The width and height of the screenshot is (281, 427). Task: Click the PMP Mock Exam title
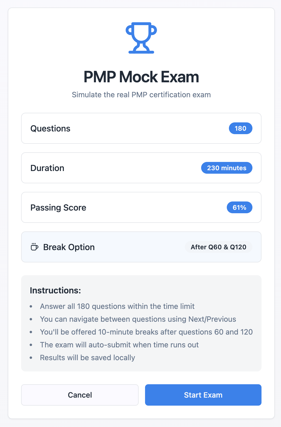pyautogui.click(x=141, y=77)
